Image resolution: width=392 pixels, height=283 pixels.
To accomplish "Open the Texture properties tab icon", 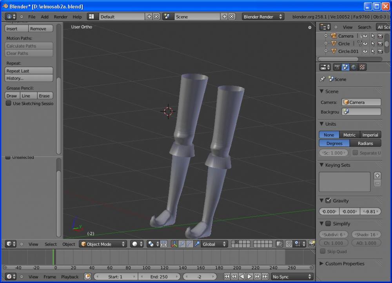I will click(x=363, y=67).
